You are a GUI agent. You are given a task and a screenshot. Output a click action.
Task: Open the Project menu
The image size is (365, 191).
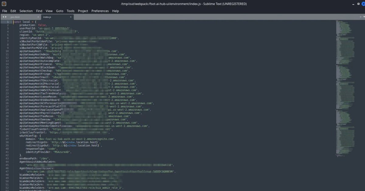pos(83,11)
